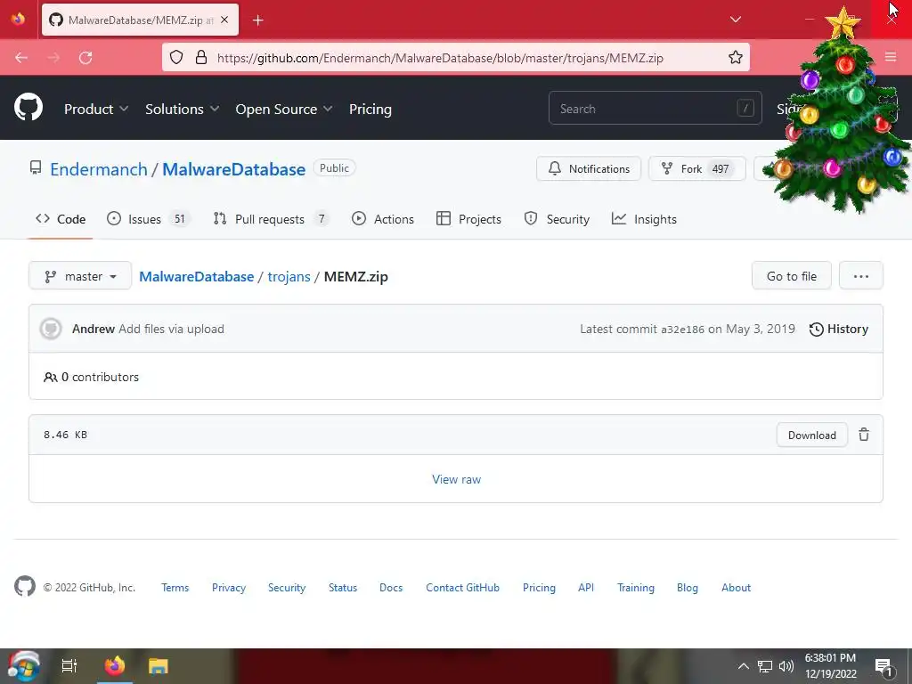Open Firefox hamburger menu
Image resolution: width=912 pixels, height=684 pixels.
(891, 57)
